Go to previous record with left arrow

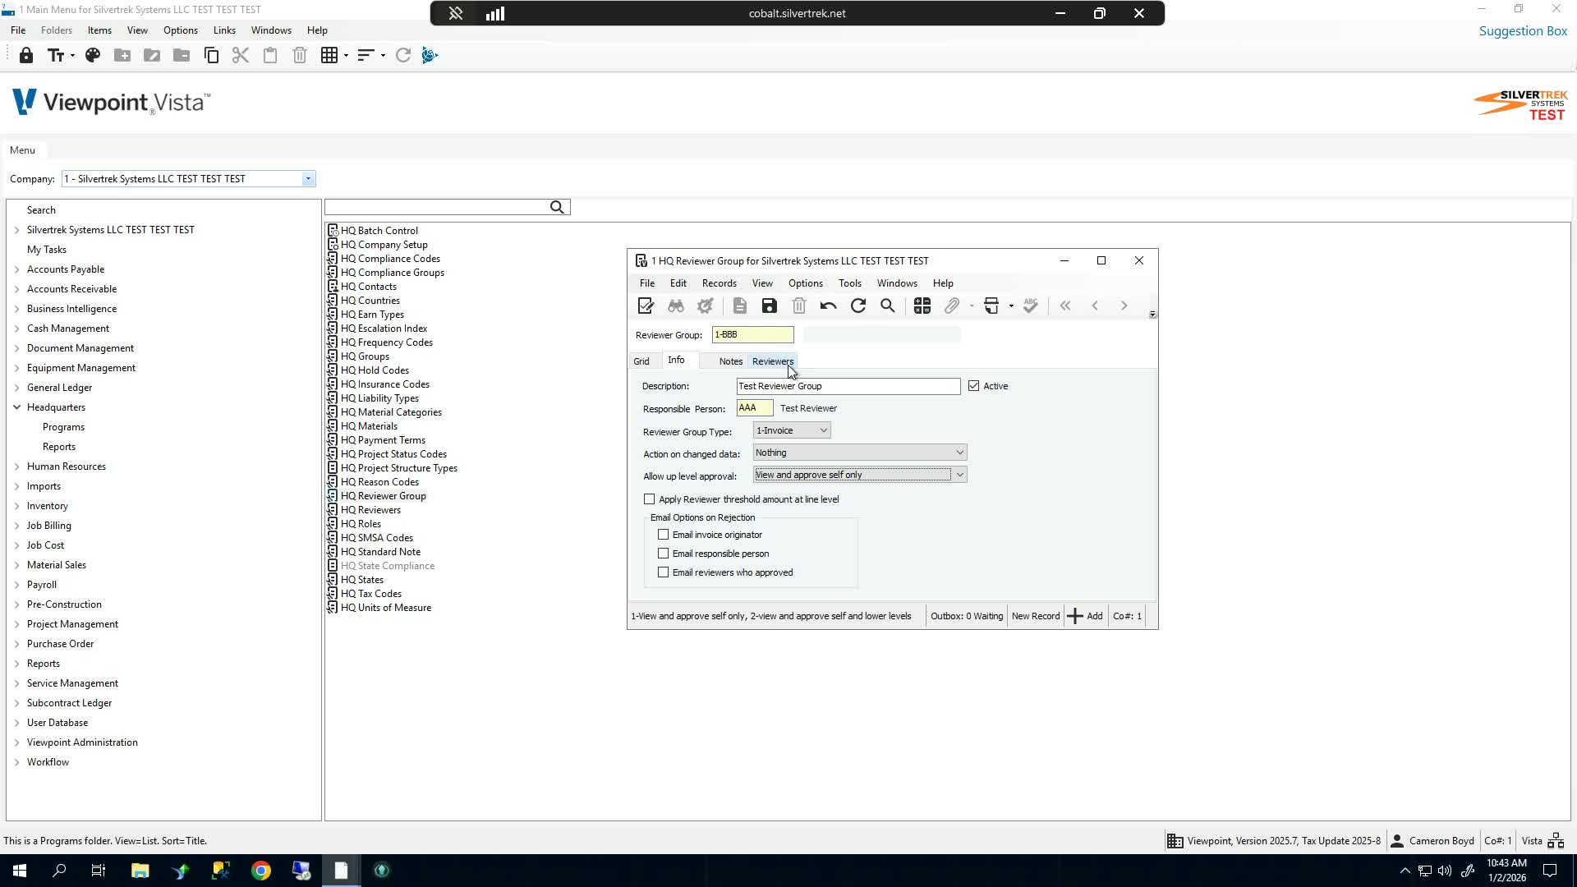[x=1095, y=306]
